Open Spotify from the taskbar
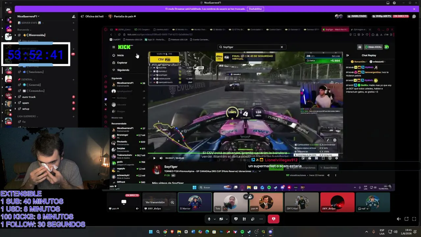Image resolution: width=421 pixels, height=237 pixels. tap(242, 232)
